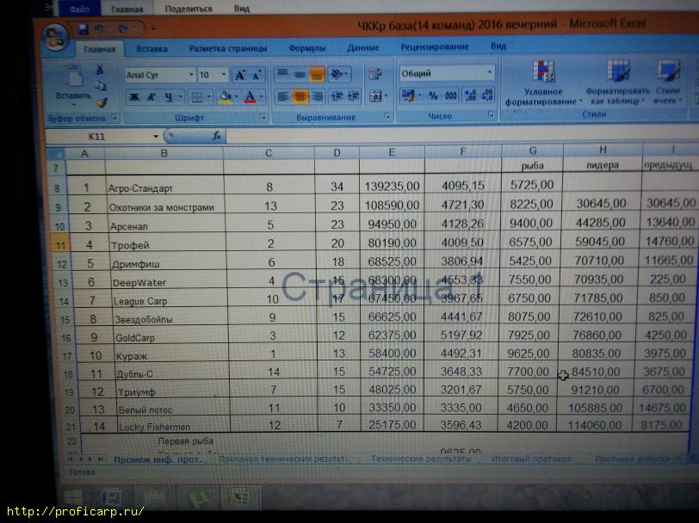Apply percent style number format
Viewport: 699px width, 523px height.
432,96
